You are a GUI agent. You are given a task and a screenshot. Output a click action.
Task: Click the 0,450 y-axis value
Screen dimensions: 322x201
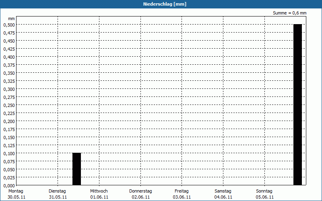coord(9,41)
